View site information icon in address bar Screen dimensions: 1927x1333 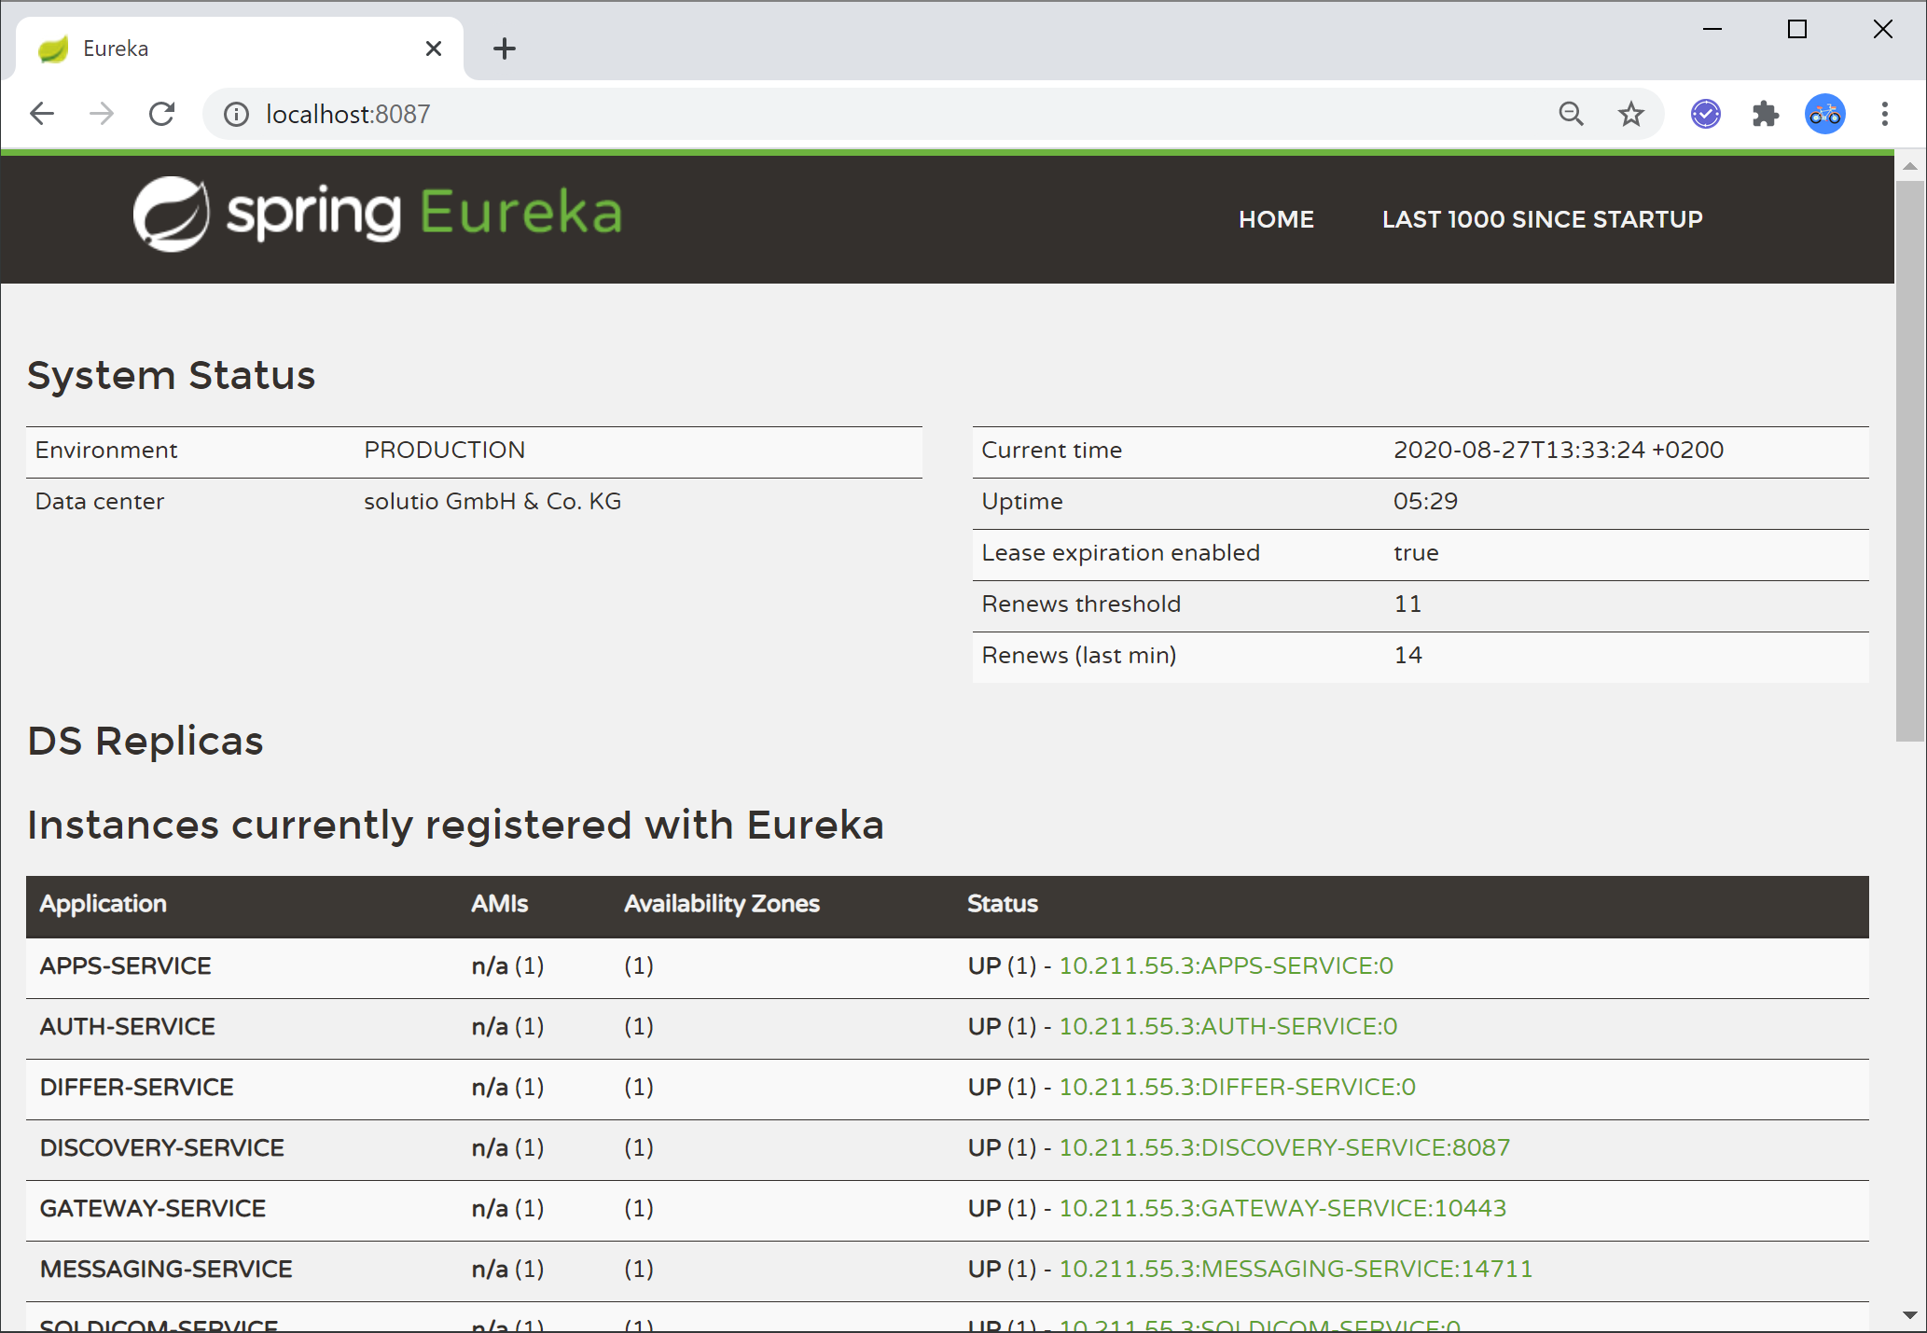236,114
